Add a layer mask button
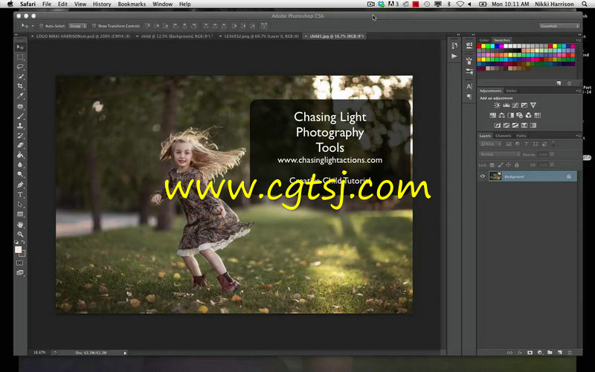This screenshot has height=372, width=595. [530, 353]
